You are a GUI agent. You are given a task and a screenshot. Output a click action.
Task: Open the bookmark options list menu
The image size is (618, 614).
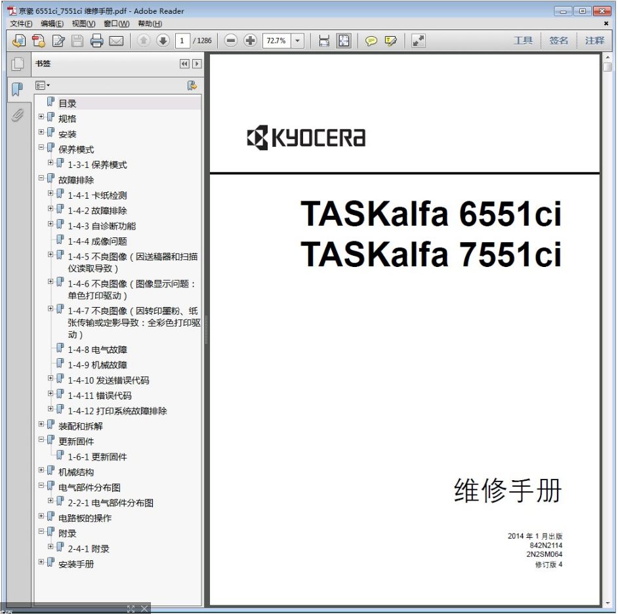(x=43, y=85)
